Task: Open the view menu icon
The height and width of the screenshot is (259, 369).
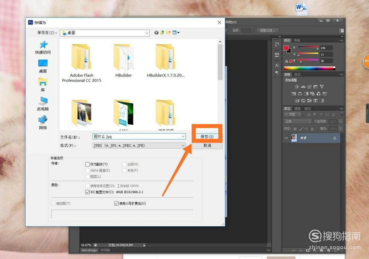Action: pyautogui.click(x=176, y=33)
